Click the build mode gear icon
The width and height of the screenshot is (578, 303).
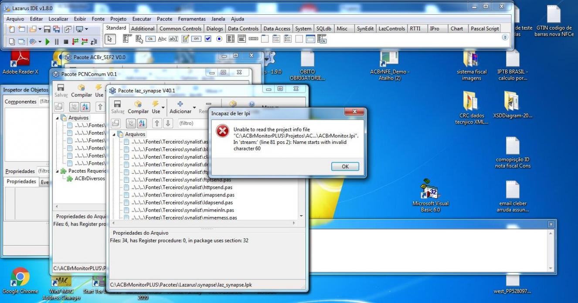tap(33, 42)
